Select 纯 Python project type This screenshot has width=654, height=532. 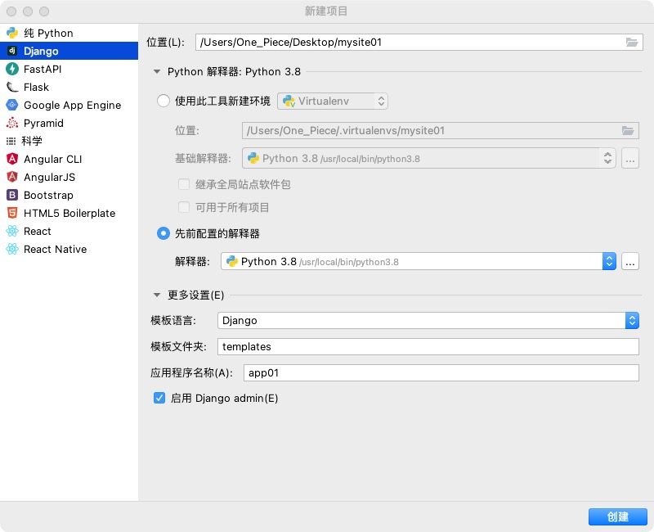tap(48, 34)
